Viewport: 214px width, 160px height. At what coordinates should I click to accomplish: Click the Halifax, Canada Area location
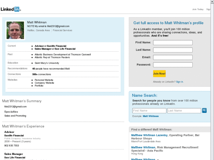point(39,30)
